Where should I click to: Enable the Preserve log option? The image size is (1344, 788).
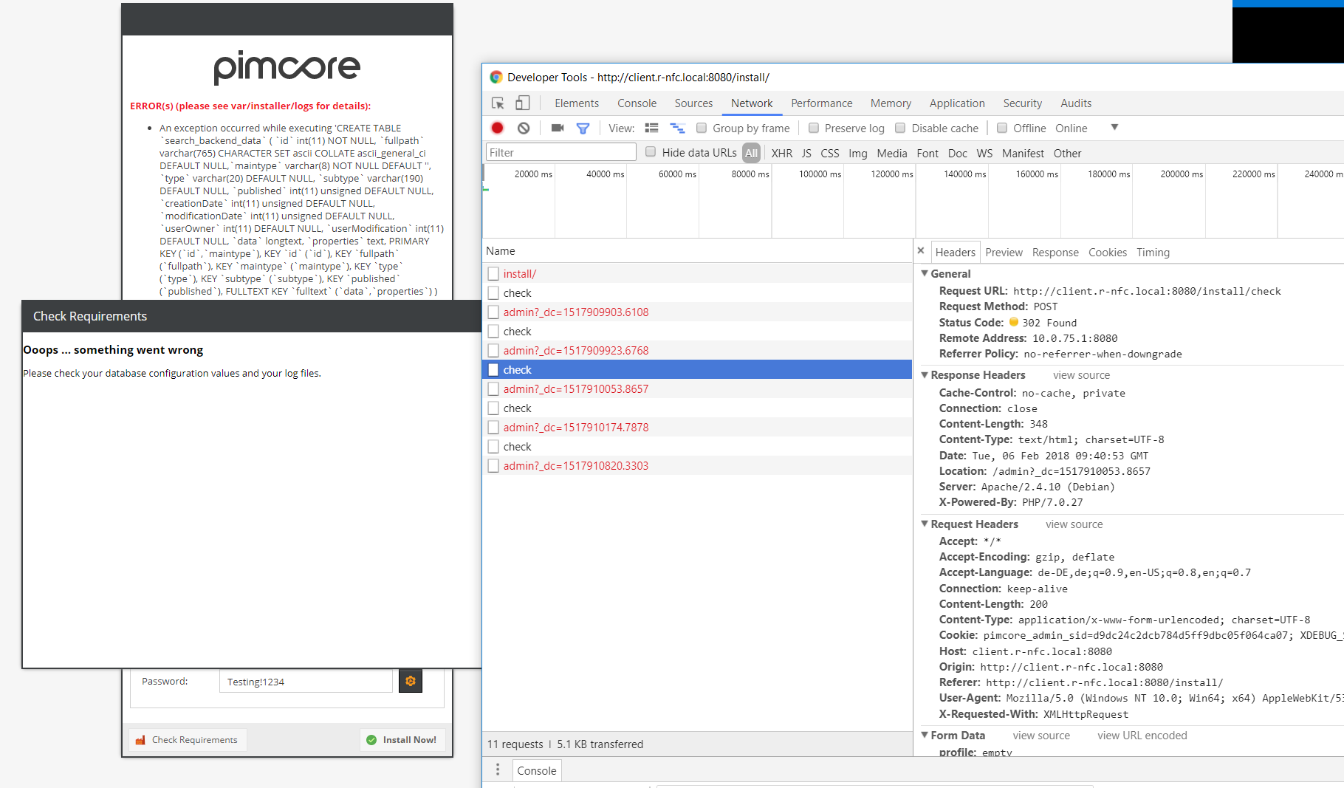coord(813,128)
